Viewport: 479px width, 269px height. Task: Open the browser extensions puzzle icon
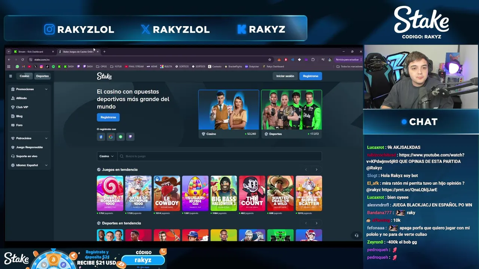click(x=313, y=59)
